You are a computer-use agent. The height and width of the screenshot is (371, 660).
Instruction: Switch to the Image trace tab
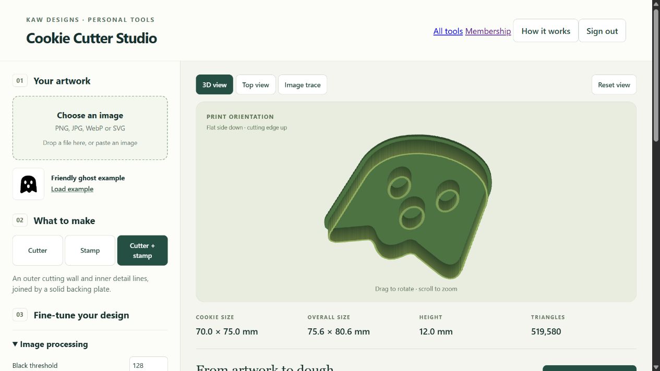coord(303,85)
